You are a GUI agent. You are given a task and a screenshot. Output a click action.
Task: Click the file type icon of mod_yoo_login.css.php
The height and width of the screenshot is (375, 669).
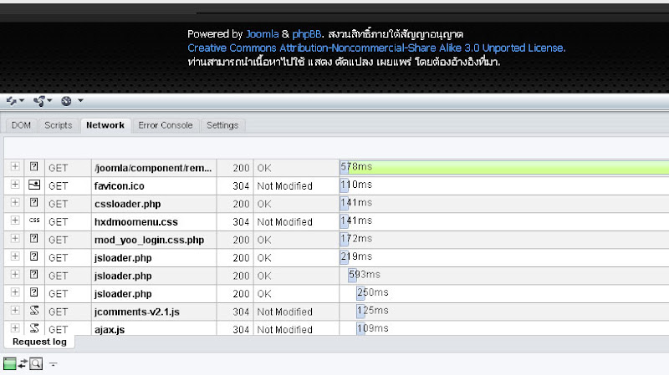(34, 238)
